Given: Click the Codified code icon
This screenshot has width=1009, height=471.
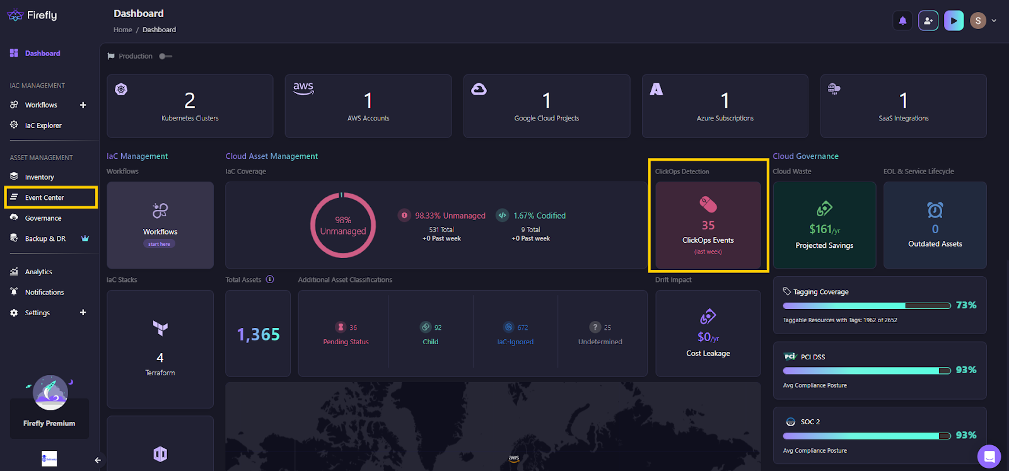Looking at the screenshot, I should (502, 215).
